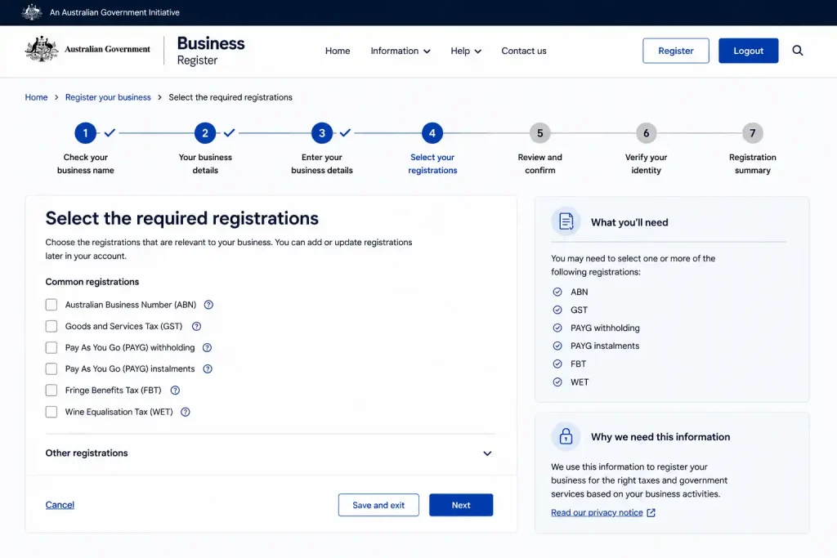Open the Information dropdown menu
Screen dimensions: 837x558
401,51
